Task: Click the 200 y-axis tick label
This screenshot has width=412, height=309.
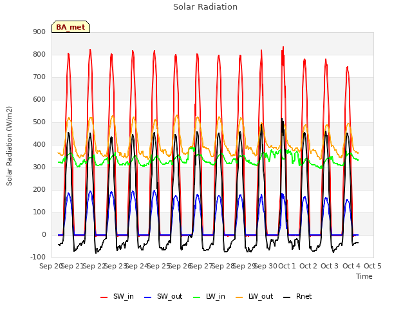Action: pos(39,189)
